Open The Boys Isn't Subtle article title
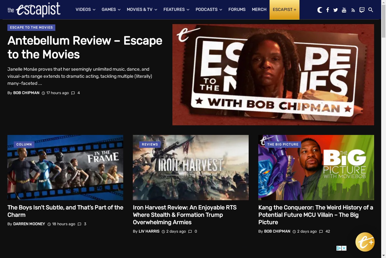Image resolution: width=386 pixels, height=258 pixels. [65, 211]
